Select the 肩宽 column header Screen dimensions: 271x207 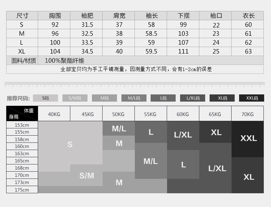(119, 16)
